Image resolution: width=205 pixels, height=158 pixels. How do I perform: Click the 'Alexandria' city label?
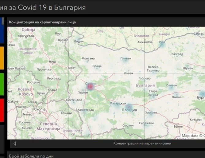[x=145, y=42]
